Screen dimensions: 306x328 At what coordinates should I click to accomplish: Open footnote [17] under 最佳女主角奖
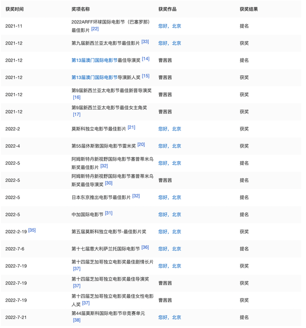coord(76,115)
